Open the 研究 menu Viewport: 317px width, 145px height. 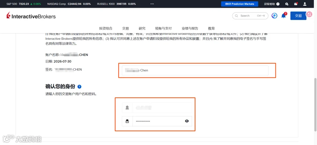tap(142, 29)
